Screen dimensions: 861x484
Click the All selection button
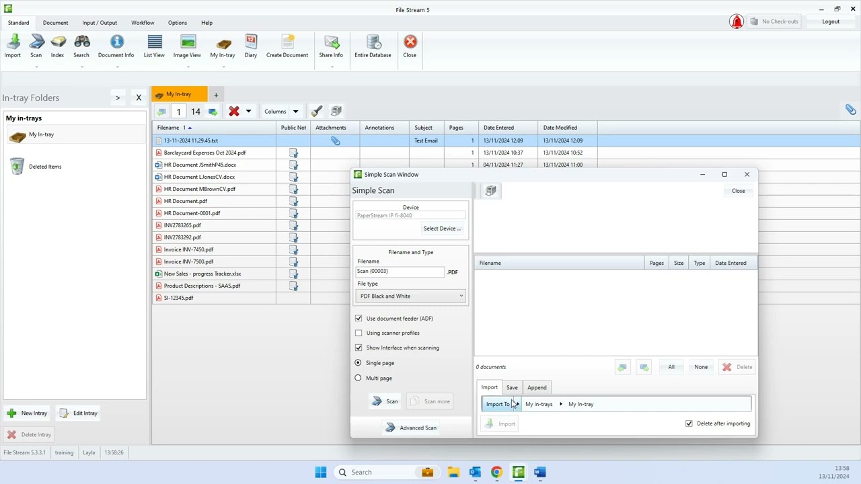(x=671, y=367)
